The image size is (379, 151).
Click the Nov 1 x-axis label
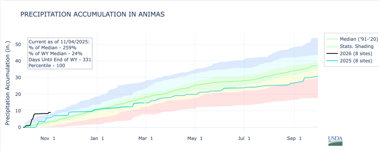click(x=48, y=138)
